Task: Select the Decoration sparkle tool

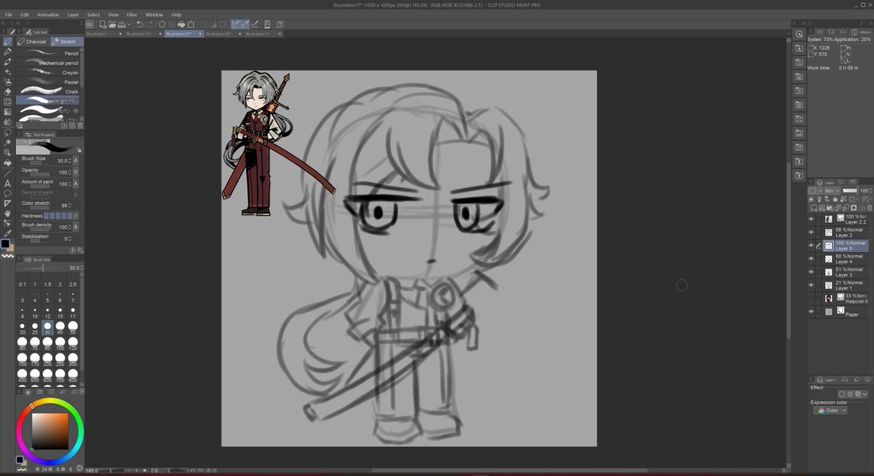Action: (x=7, y=72)
